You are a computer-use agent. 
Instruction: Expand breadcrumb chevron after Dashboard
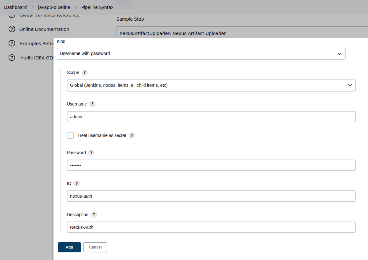pyautogui.click(x=32, y=7)
